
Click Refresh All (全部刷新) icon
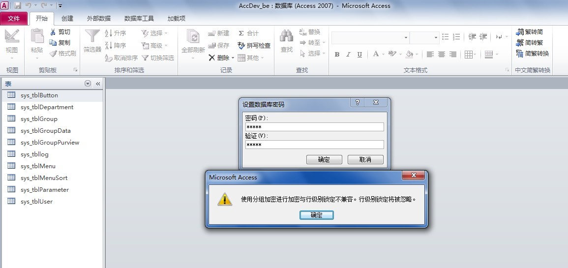(193, 36)
